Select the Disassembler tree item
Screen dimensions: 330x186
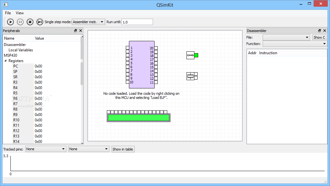(15, 45)
